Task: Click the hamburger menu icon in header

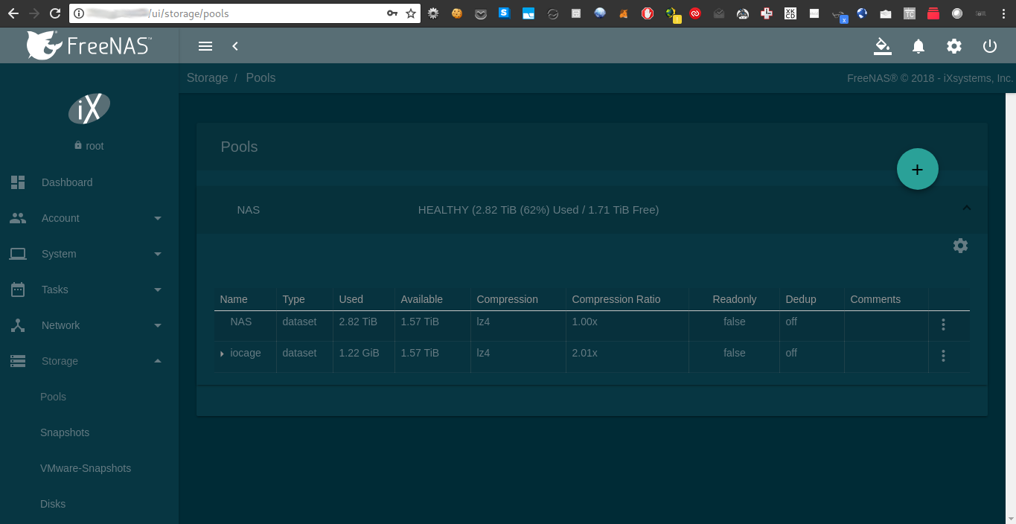Action: [205, 46]
